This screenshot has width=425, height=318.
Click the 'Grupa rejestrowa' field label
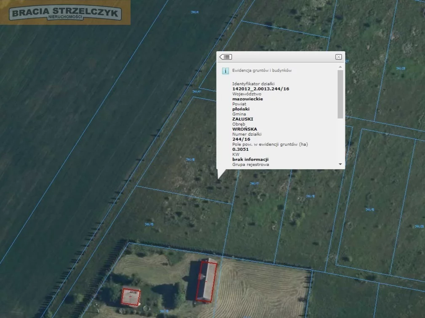[x=251, y=165]
